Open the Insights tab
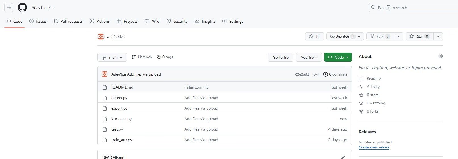 coord(205,21)
